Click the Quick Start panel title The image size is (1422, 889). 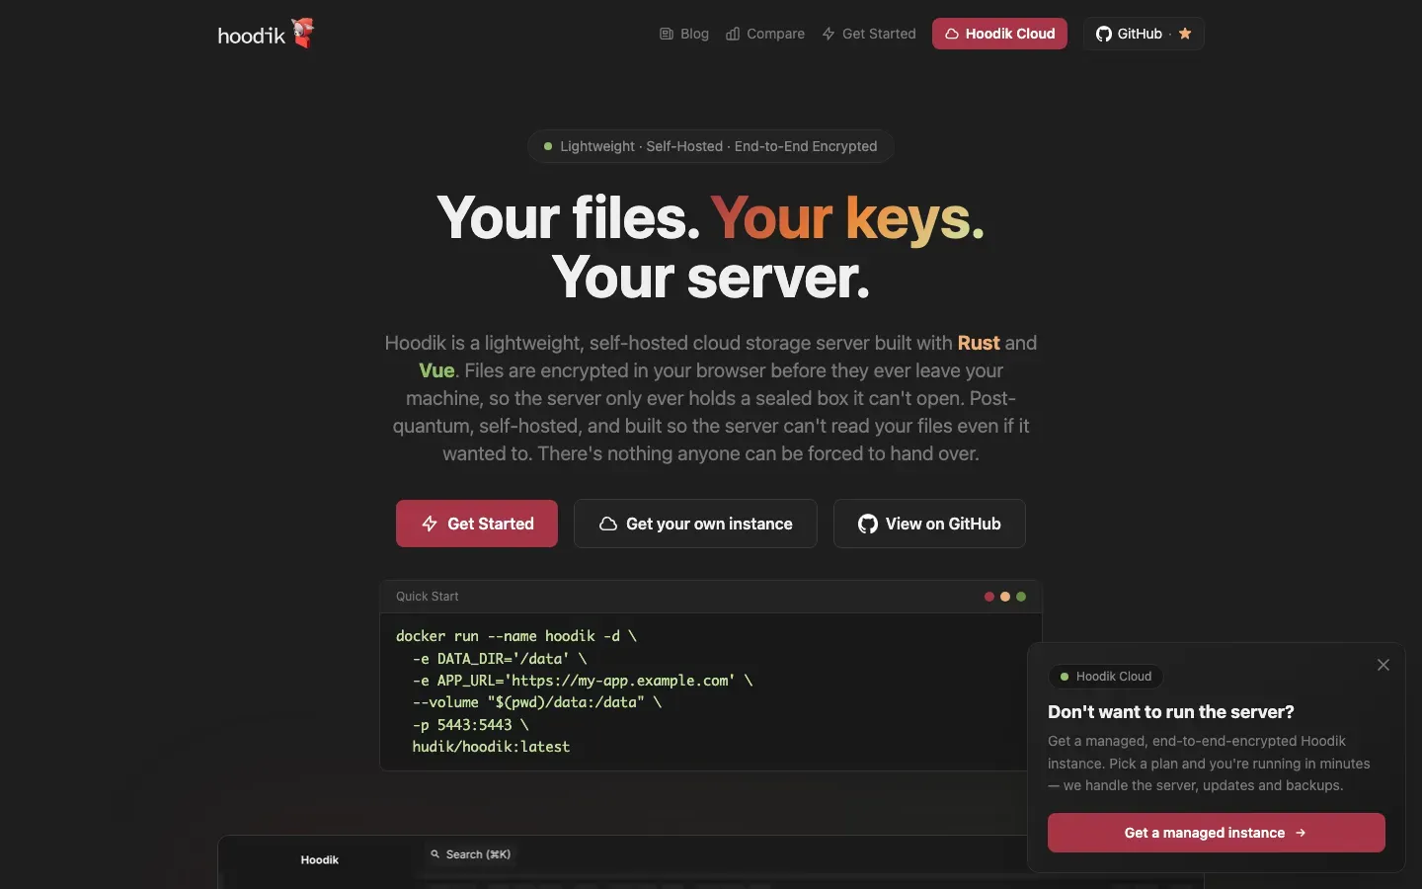tap(428, 597)
